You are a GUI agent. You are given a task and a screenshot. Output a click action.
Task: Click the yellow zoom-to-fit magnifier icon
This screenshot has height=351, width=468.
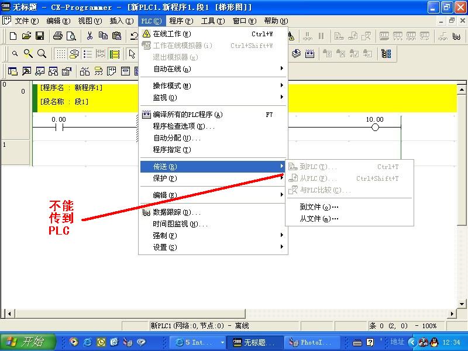click(x=28, y=54)
